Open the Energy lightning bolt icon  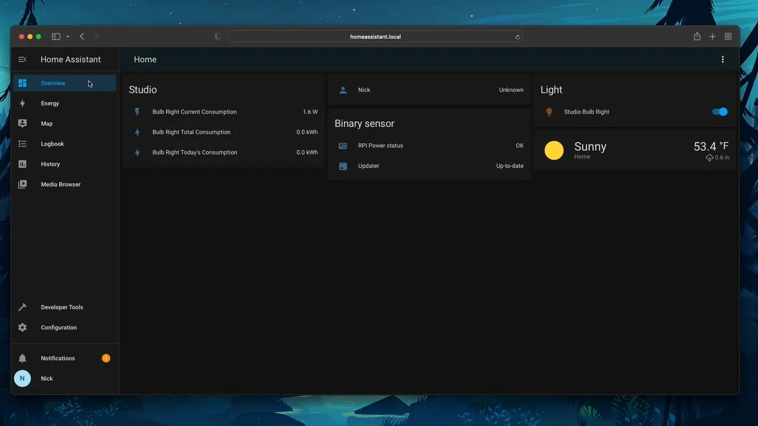23,104
